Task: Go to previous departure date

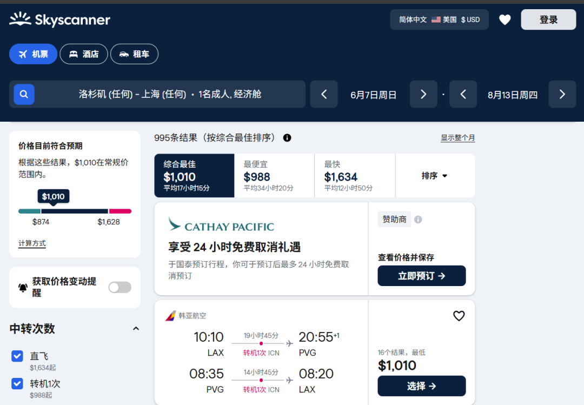Action: (x=324, y=95)
